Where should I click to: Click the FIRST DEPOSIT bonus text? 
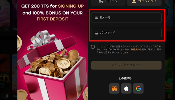(x=52, y=19)
